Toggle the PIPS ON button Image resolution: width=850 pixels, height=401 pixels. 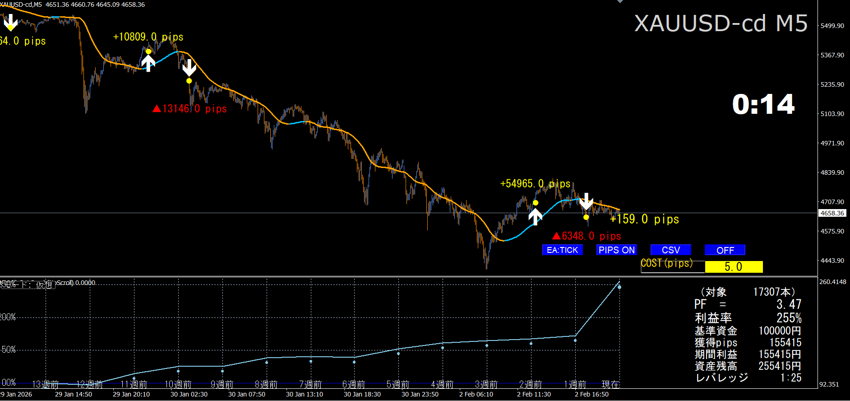616,250
